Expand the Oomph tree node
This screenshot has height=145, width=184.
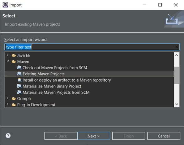pyautogui.click(x=8, y=98)
